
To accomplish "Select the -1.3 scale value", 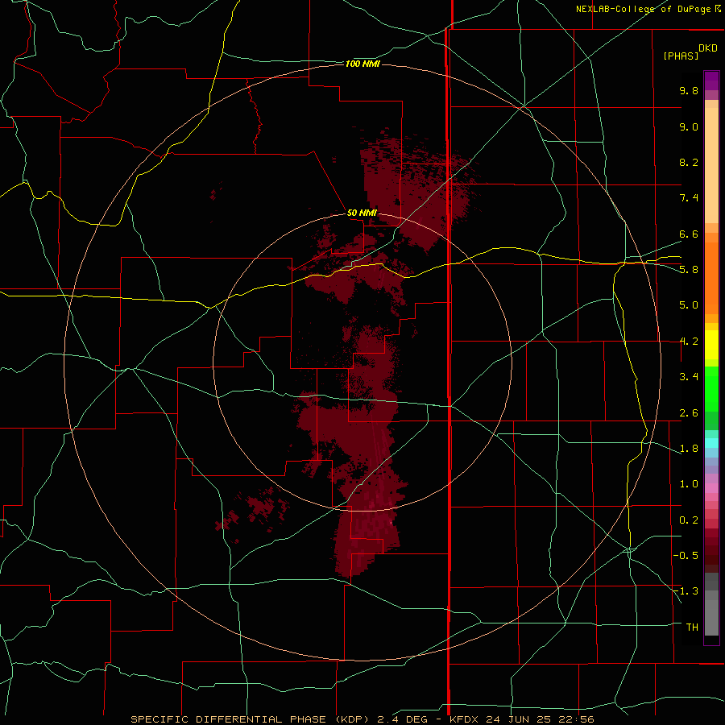I will [x=686, y=591].
